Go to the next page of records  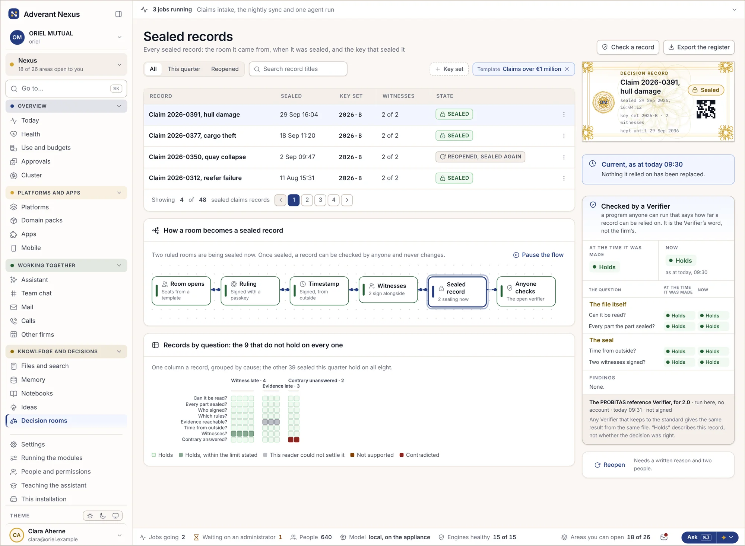pos(347,200)
